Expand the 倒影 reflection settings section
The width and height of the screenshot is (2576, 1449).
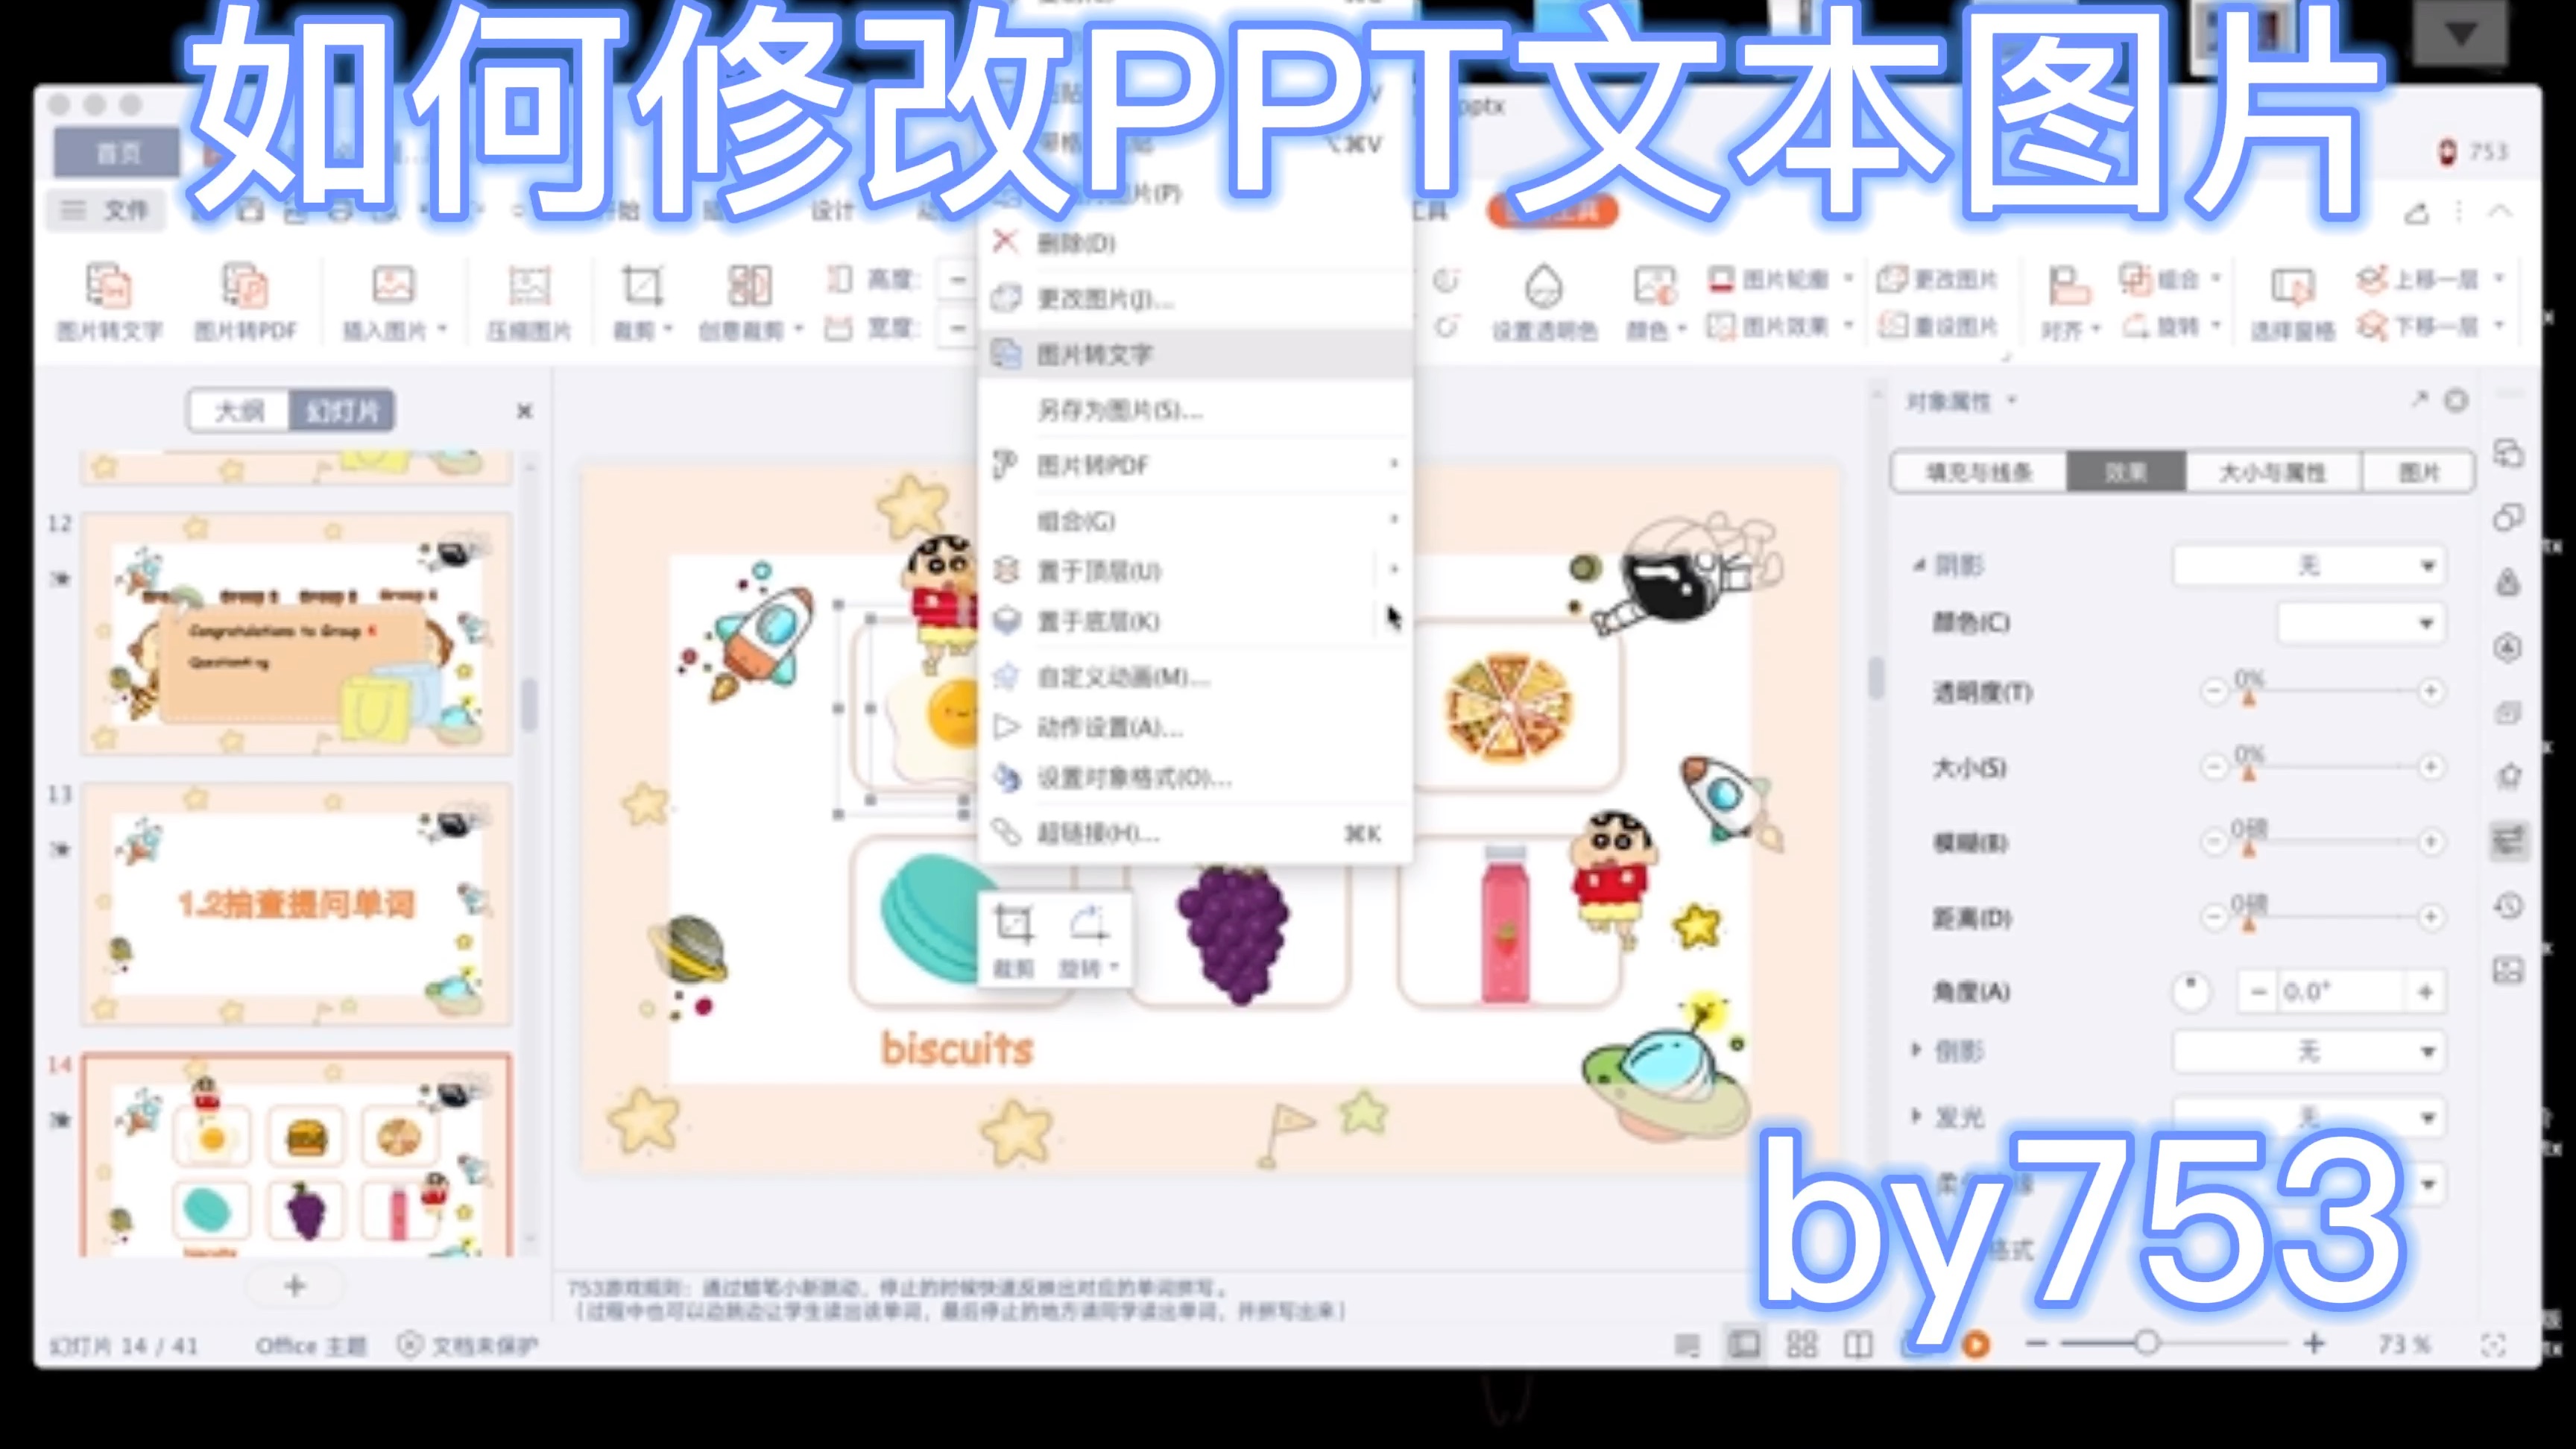pos(1916,1051)
